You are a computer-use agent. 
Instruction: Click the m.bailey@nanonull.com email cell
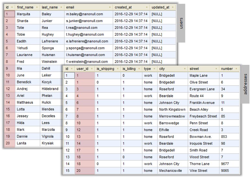point(84,14)
